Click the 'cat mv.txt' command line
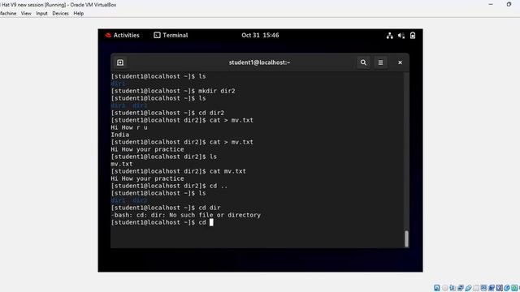 click(179, 171)
